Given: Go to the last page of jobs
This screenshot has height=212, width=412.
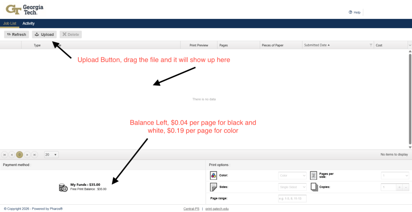Looking at the screenshot, I should (x=35, y=155).
